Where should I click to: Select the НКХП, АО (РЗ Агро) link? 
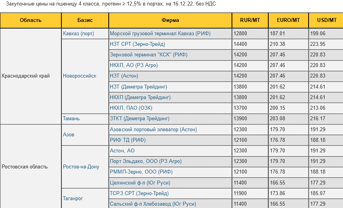134,65
